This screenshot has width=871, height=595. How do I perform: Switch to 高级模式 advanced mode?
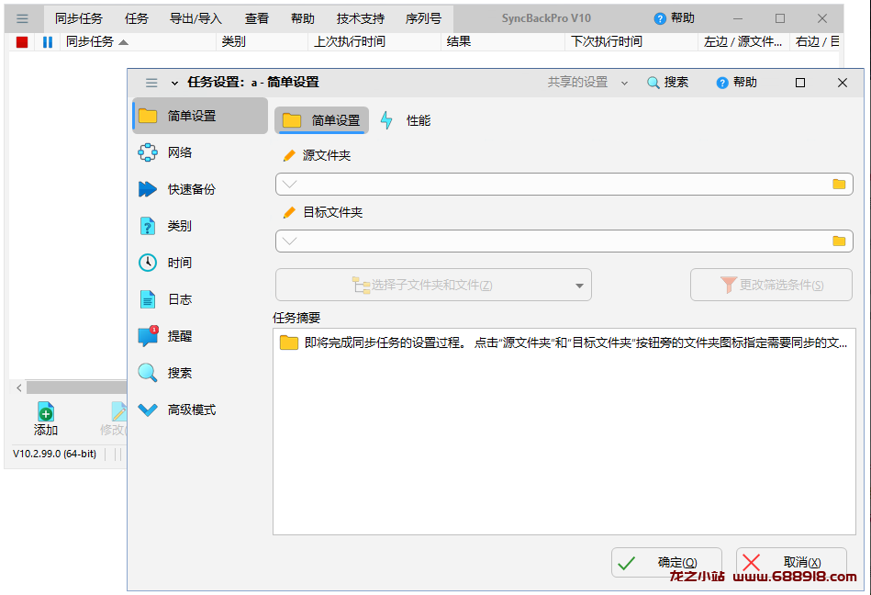(x=200, y=410)
